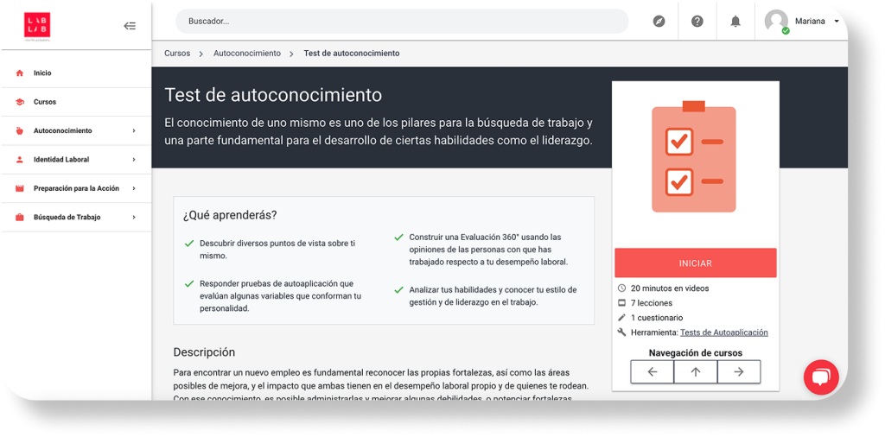Open the compass explore icon
885x437 pixels.
pos(659,22)
